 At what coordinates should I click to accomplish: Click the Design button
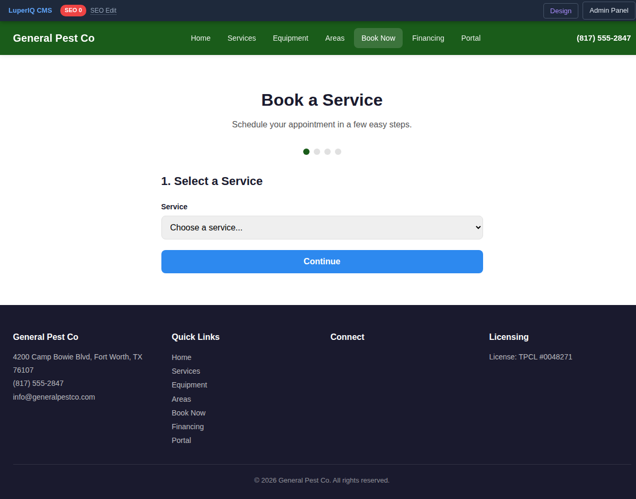(x=560, y=10)
